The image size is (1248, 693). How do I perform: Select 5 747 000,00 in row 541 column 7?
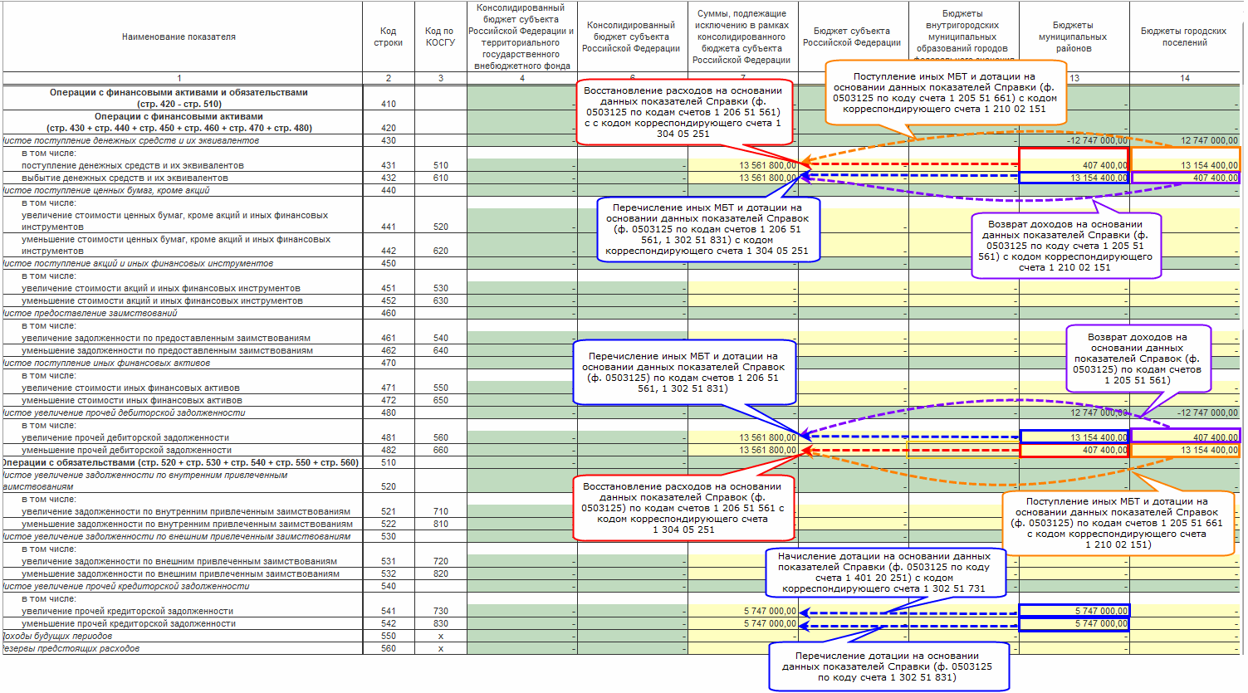(x=770, y=611)
